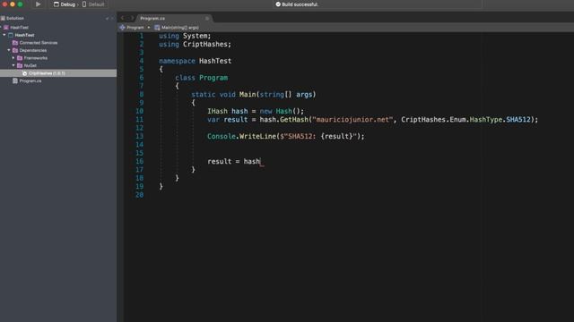Select the CriptHashes package entry
This screenshot has height=322, width=574.
pyautogui.click(x=47, y=73)
